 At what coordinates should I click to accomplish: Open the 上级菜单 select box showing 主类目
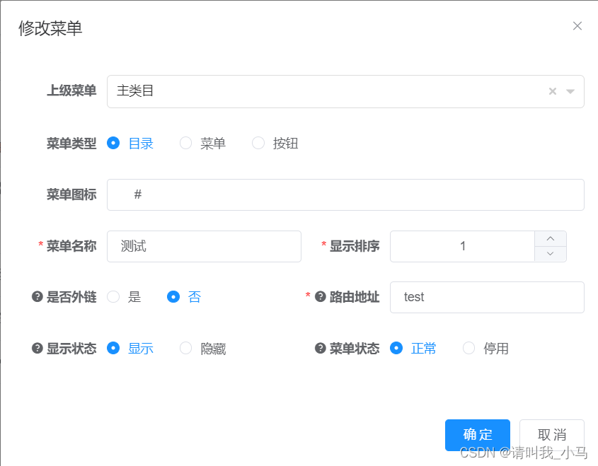tap(345, 91)
